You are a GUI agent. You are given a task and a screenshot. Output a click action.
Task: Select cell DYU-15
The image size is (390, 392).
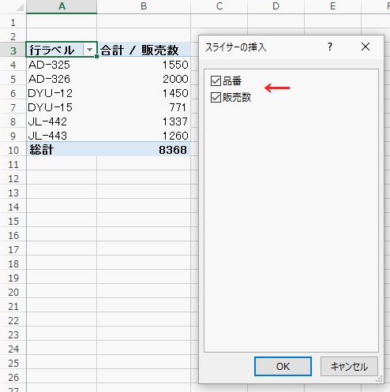pos(62,107)
